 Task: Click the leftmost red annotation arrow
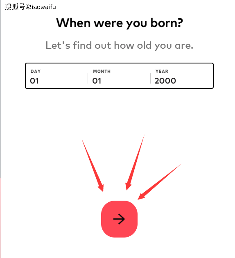(93, 166)
